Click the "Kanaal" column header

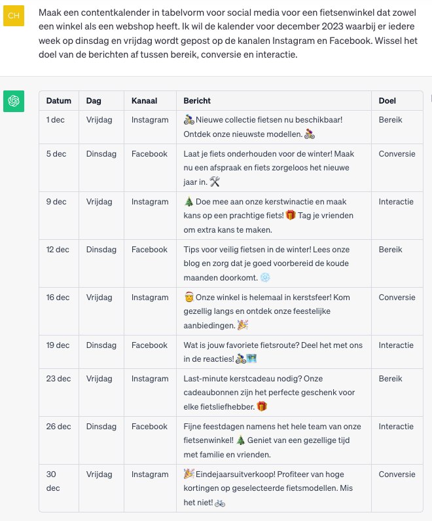(144, 101)
